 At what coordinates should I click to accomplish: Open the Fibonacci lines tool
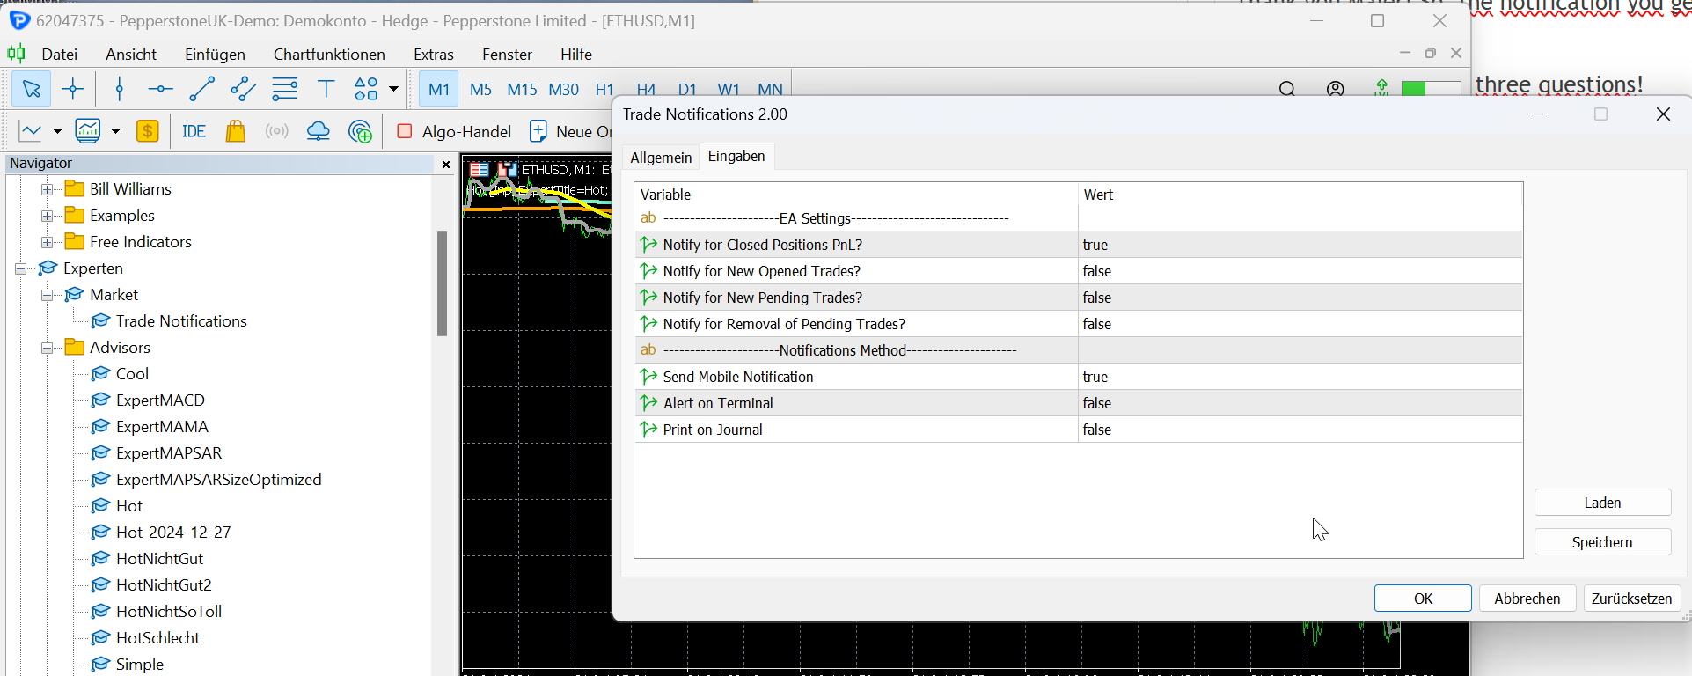(284, 89)
